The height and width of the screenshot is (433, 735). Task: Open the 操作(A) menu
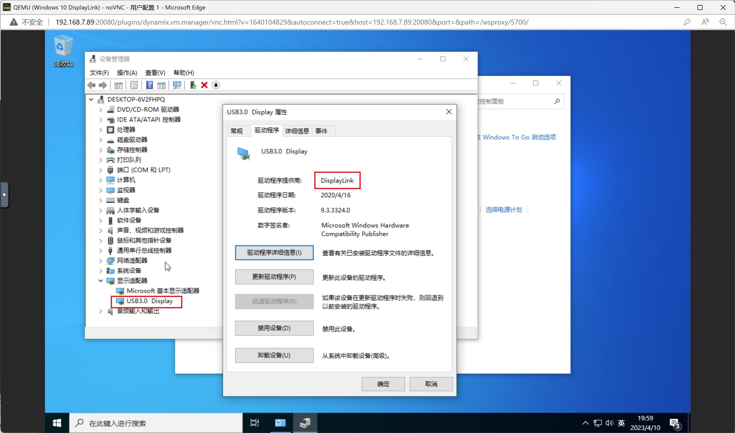[x=127, y=73]
